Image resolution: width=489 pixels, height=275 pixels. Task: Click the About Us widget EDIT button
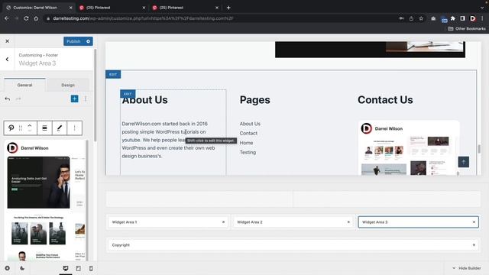pyautogui.click(x=128, y=93)
